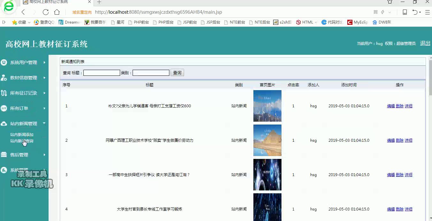Click the browser forward arrow
Viewport: 432px width, 221px height.
click(x=34, y=12)
